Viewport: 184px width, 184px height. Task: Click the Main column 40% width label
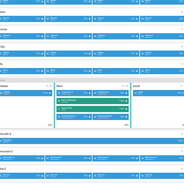[126, 125]
